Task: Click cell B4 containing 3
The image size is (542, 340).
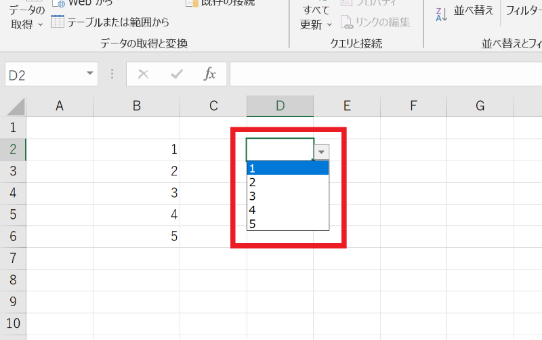Action: 137,193
